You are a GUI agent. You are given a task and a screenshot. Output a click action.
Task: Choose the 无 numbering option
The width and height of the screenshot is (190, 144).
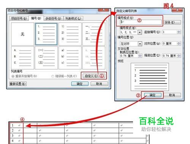(x=22, y=34)
